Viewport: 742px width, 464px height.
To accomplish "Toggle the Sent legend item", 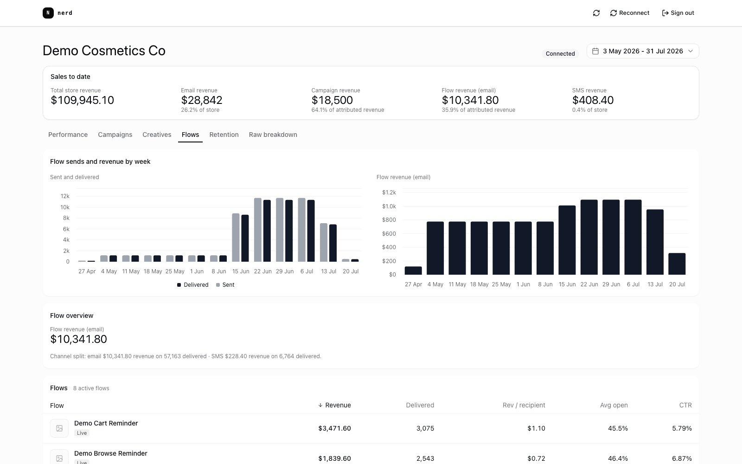I will tap(225, 285).
